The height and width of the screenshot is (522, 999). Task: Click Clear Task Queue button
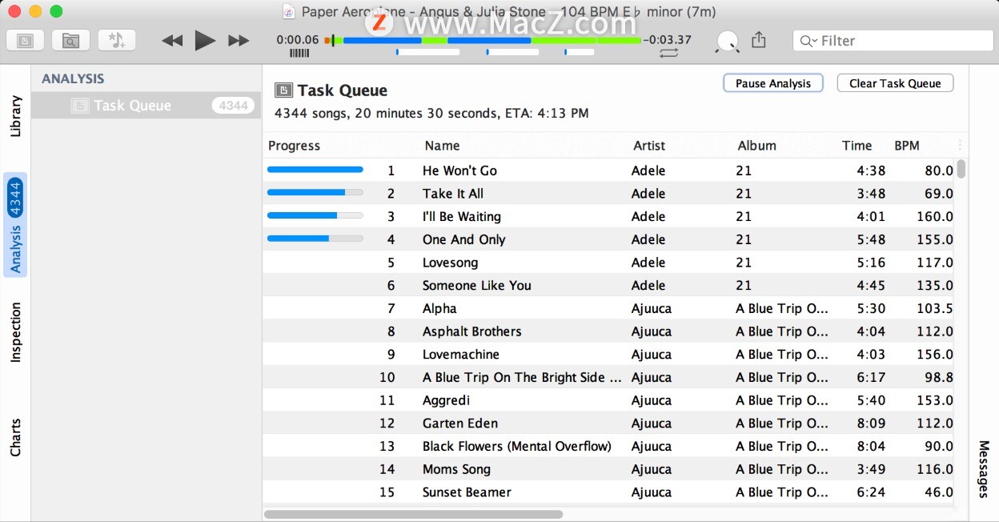coord(895,83)
